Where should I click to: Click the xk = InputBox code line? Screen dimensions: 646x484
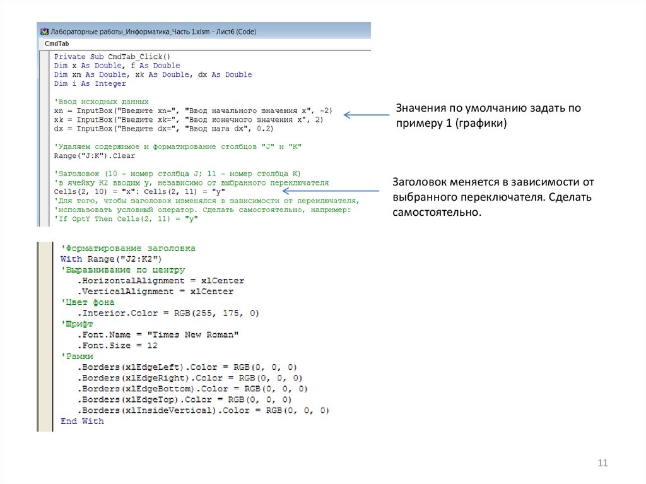pos(188,119)
